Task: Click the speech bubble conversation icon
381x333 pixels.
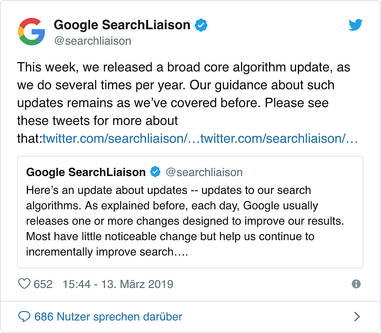Action: 25,316
